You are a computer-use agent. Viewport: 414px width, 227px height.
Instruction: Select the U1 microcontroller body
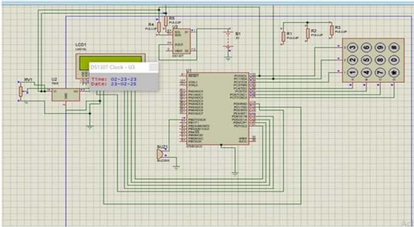pyautogui.click(x=218, y=109)
